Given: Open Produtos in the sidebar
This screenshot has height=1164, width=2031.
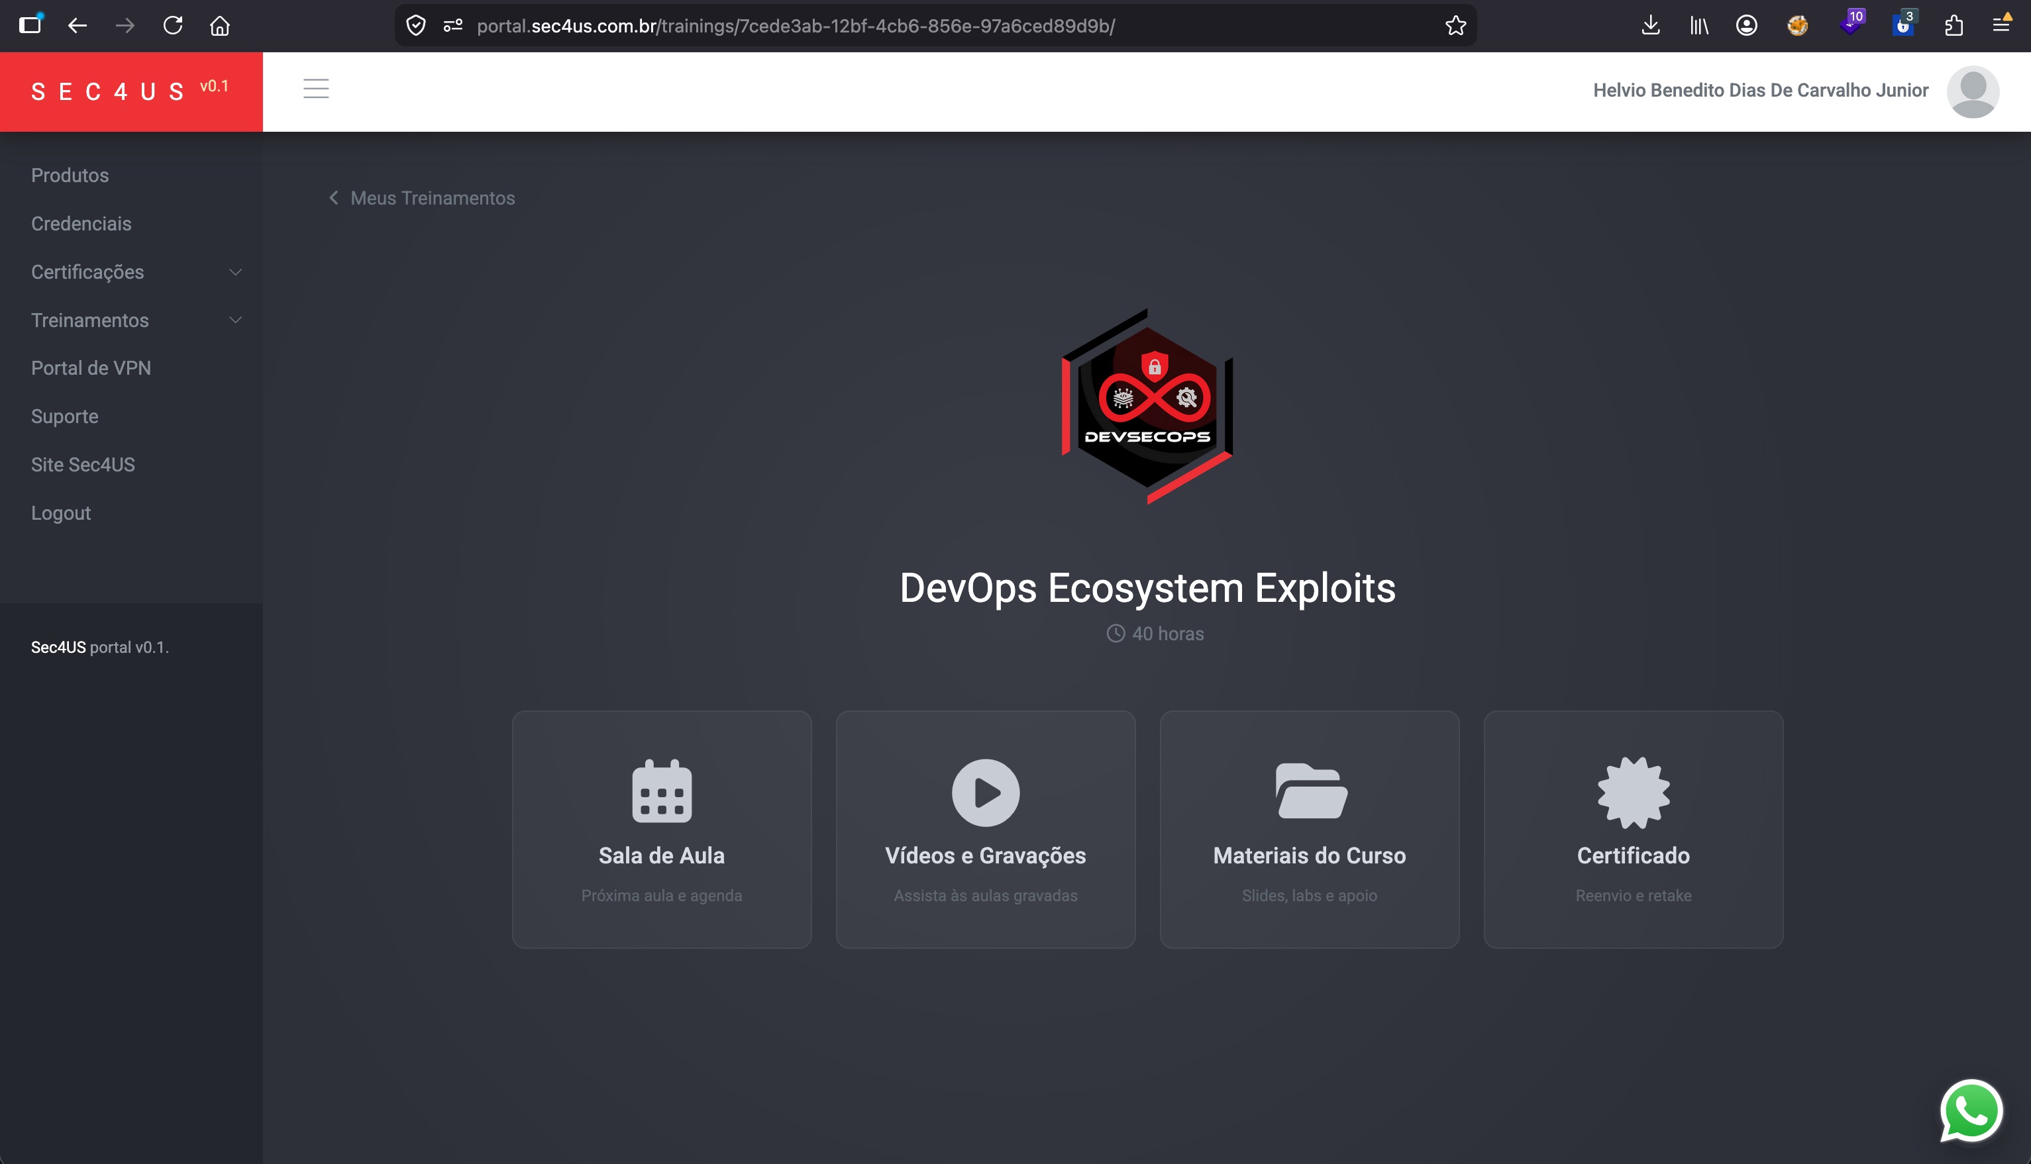Looking at the screenshot, I should click(x=70, y=175).
